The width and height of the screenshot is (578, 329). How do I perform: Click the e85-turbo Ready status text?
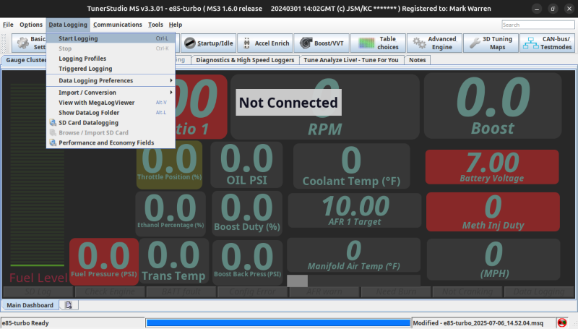tap(25, 323)
